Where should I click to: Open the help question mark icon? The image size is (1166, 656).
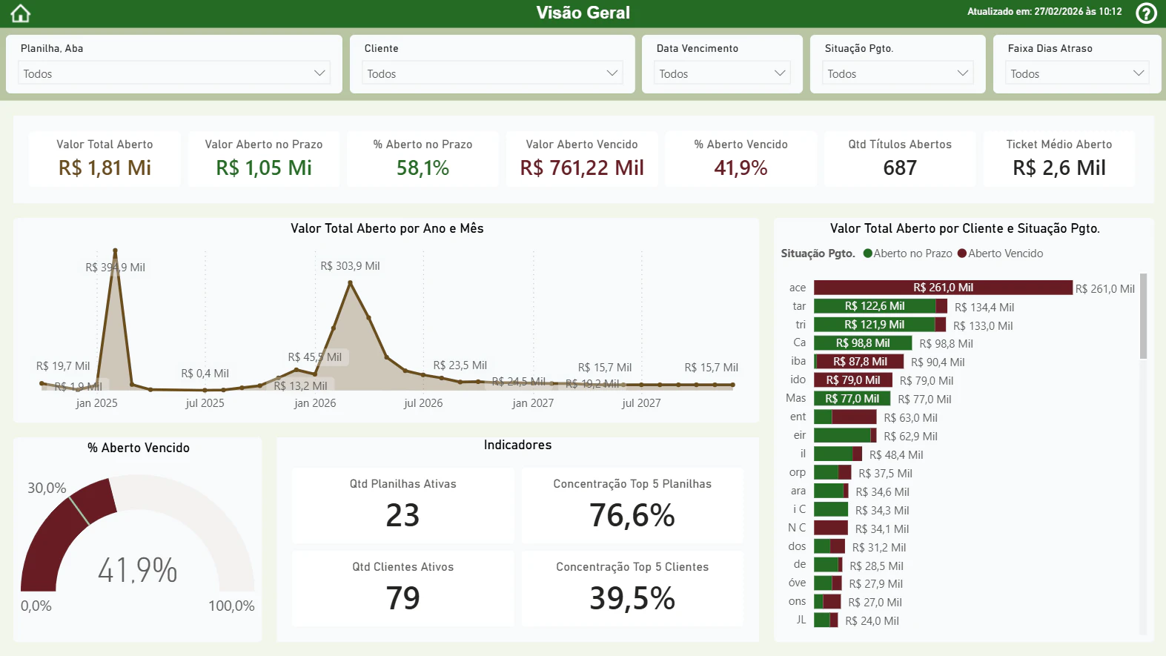1146,13
